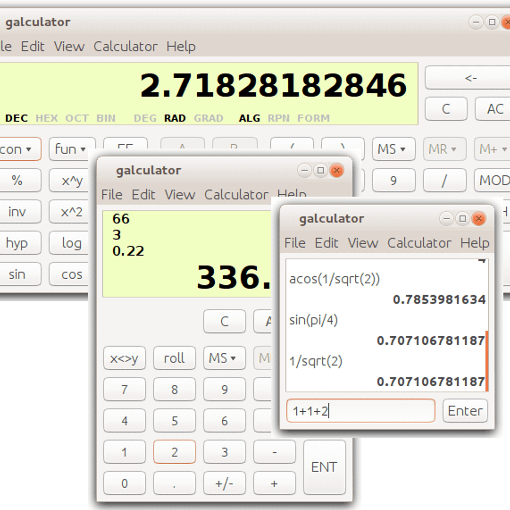Click the percent key
This screenshot has width=510, height=510.
17,181
